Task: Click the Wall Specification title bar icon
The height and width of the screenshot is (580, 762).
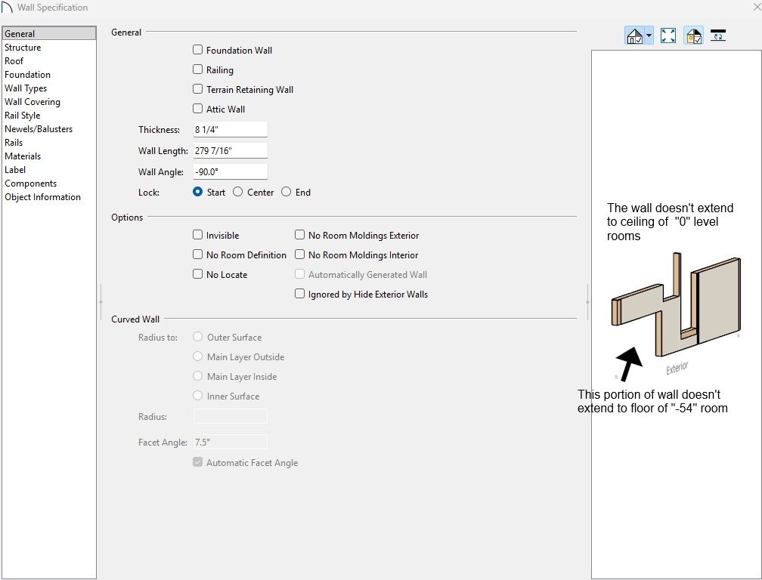Action: point(8,8)
